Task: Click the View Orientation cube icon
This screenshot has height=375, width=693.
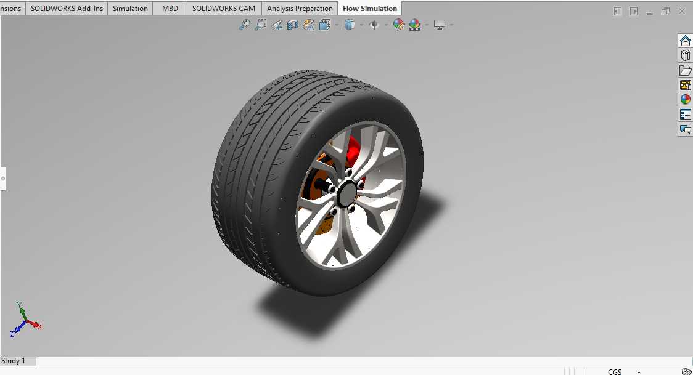Action: coord(325,25)
